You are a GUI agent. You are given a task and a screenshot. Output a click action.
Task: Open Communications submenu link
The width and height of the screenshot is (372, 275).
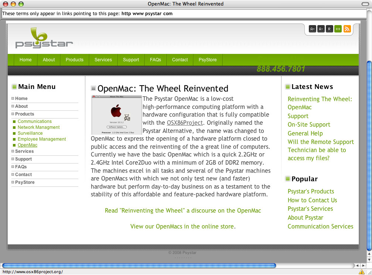pyautogui.click(x=35, y=121)
